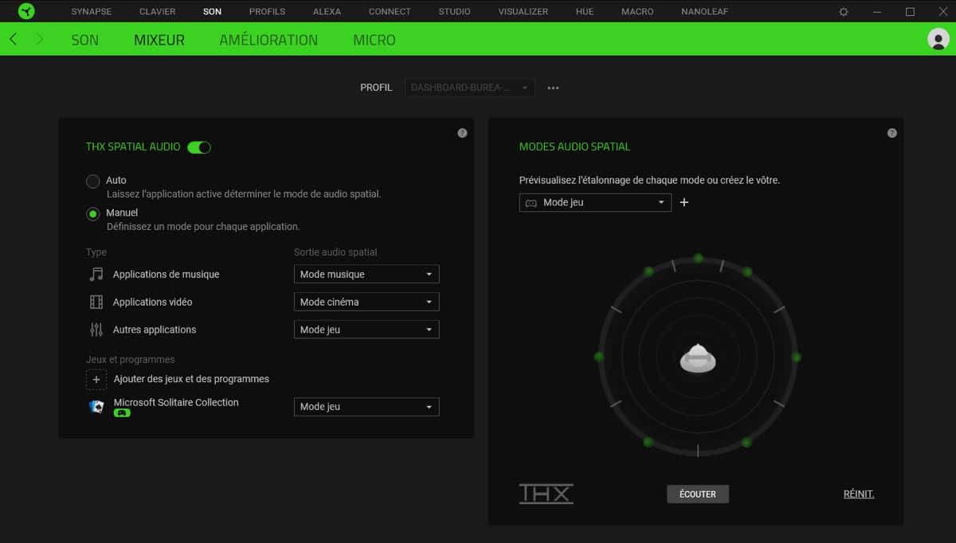Open the Alexa tab
Image resolution: width=956 pixels, height=543 pixels.
tap(327, 12)
